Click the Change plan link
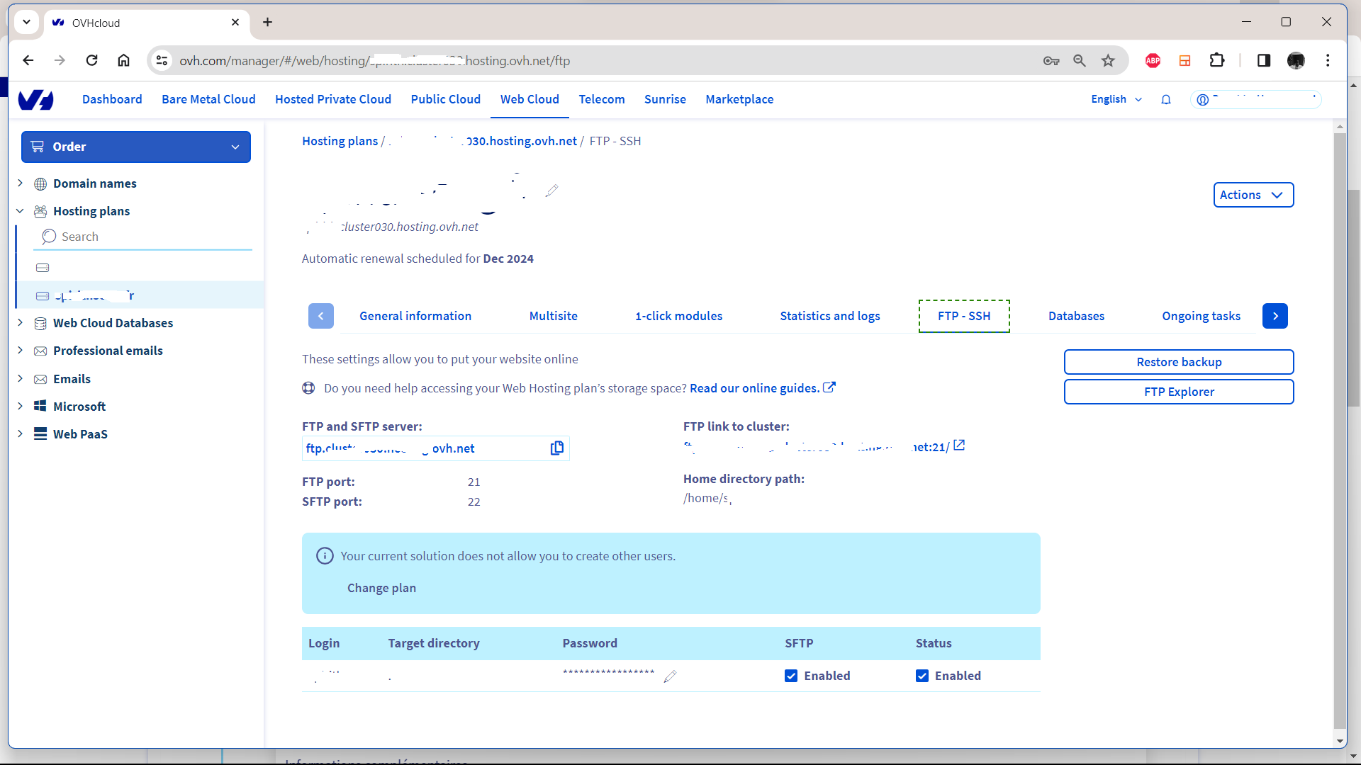The height and width of the screenshot is (765, 1361). click(381, 588)
